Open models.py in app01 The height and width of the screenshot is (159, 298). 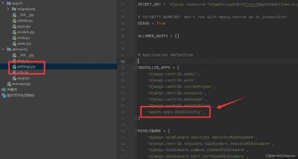coord(26,32)
